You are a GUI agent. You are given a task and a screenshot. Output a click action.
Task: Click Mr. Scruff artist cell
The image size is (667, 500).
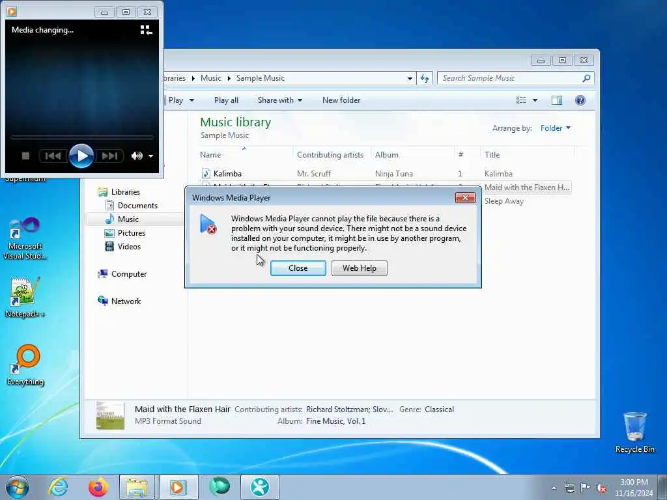[x=314, y=174]
